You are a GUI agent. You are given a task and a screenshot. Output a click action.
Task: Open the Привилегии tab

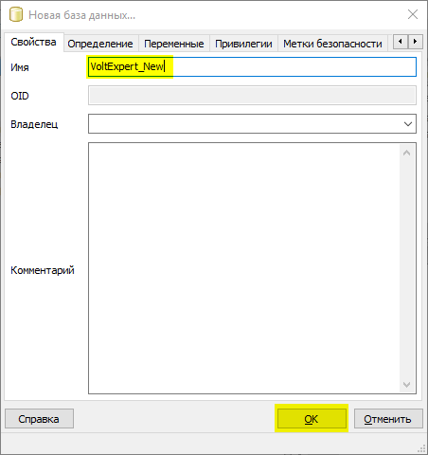(243, 44)
